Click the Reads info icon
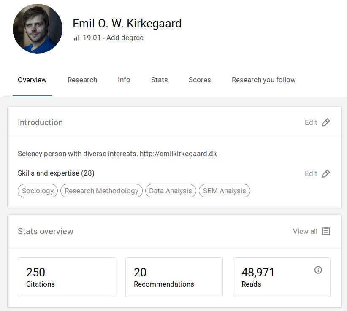Screen dimensions: 347x311 tap(318, 270)
